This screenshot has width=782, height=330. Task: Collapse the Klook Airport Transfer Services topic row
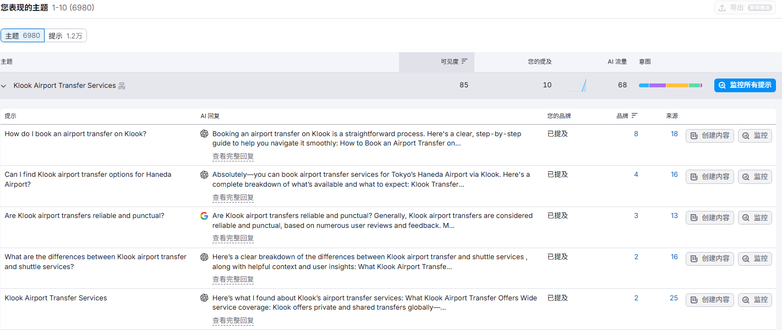pyautogui.click(x=4, y=86)
